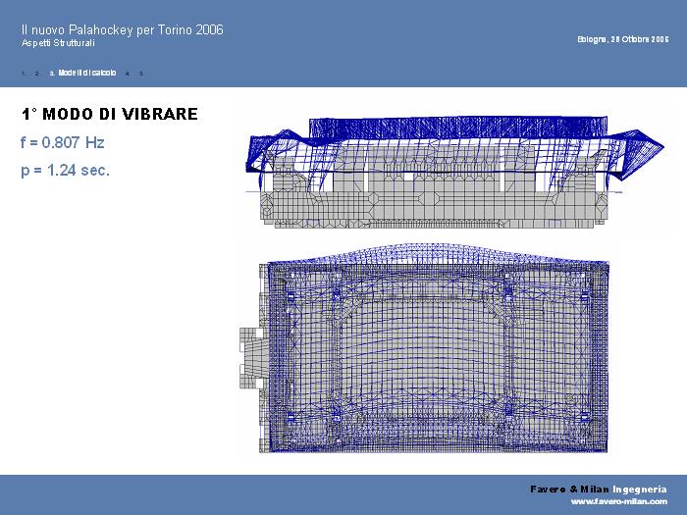687x515 pixels.
Task: Click the frequency value f = 0.807 Hz
Action: coord(62,143)
